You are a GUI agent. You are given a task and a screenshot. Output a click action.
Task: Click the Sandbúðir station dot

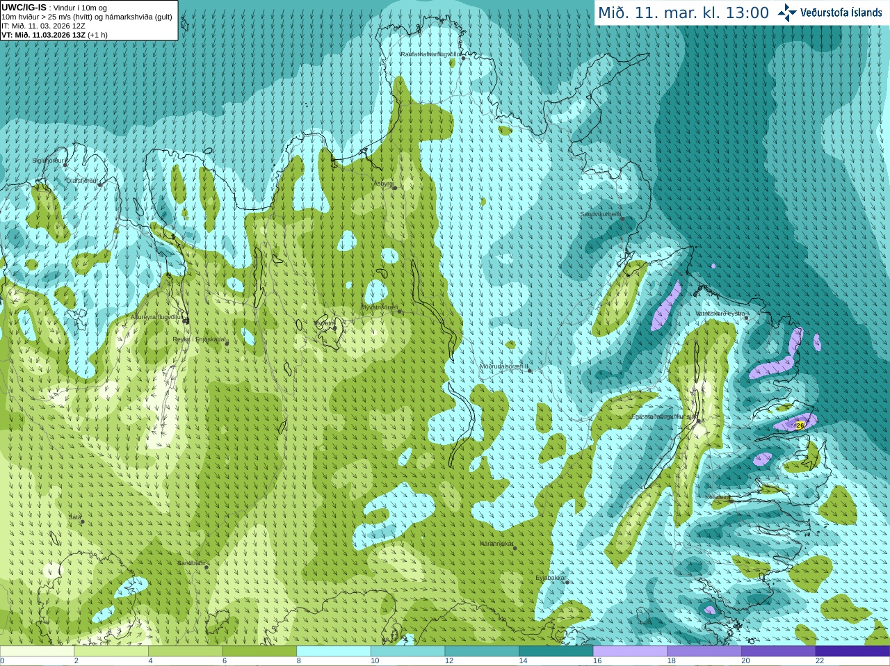point(207,567)
